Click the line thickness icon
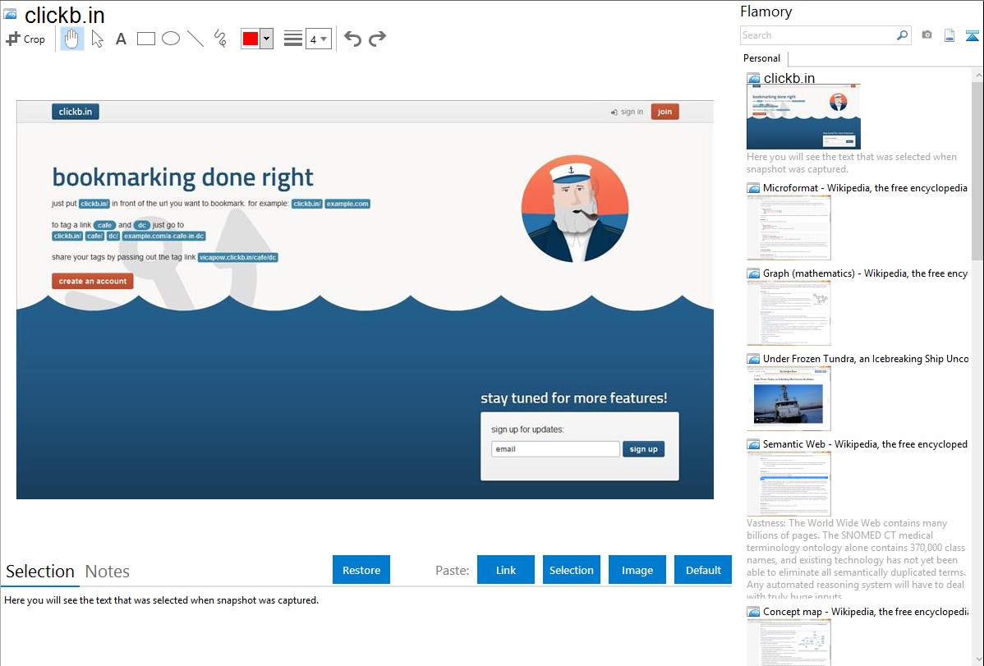This screenshot has width=984, height=666. (x=293, y=39)
